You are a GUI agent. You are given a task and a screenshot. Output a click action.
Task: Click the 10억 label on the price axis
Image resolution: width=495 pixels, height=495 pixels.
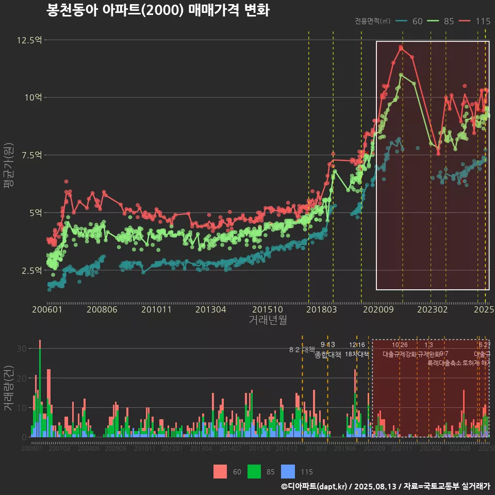tap(34, 97)
